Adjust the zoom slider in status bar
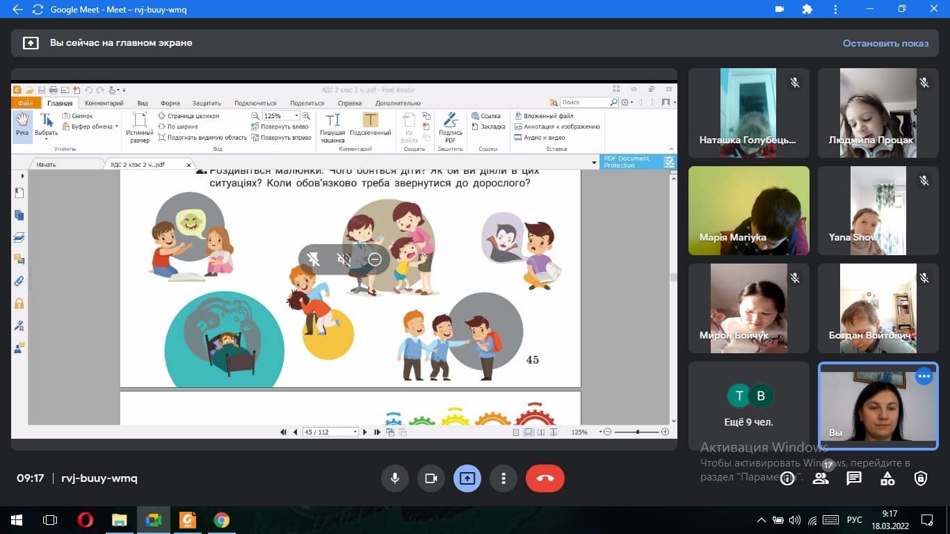Image resolution: width=950 pixels, height=534 pixels. tap(638, 432)
